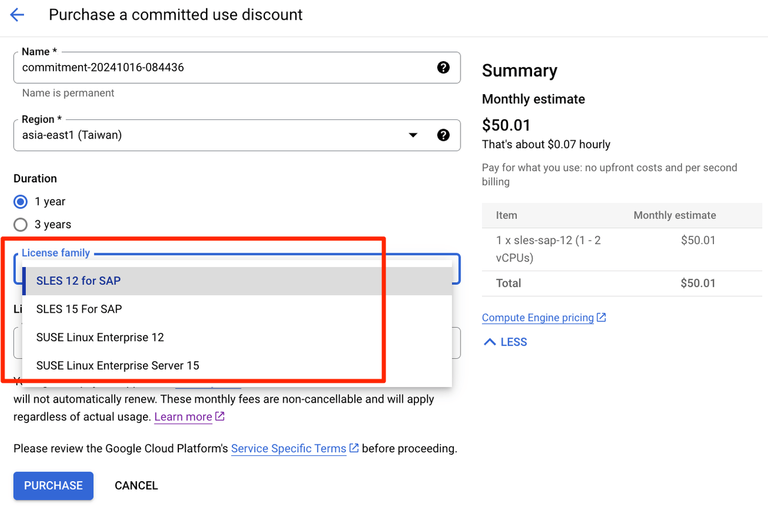Viewport: 768px width, 510px height.
Task: Click the back arrow icon
Action: click(17, 15)
